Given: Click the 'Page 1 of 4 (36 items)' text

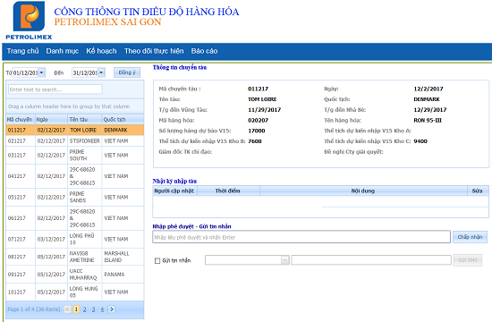Looking at the screenshot, I should point(34,309).
